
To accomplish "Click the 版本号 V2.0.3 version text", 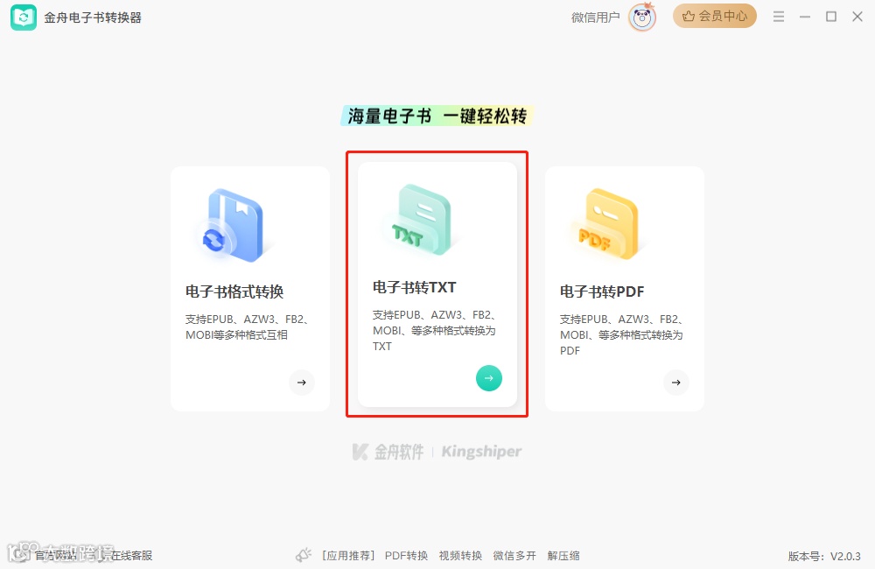I will [824, 556].
